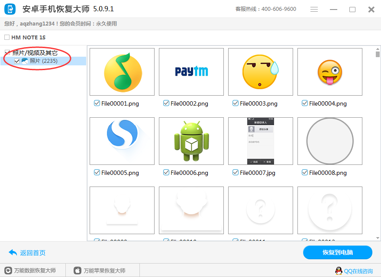Screen dimensions: 381x277
Task: Close the recovery app window
Action: point(371,10)
